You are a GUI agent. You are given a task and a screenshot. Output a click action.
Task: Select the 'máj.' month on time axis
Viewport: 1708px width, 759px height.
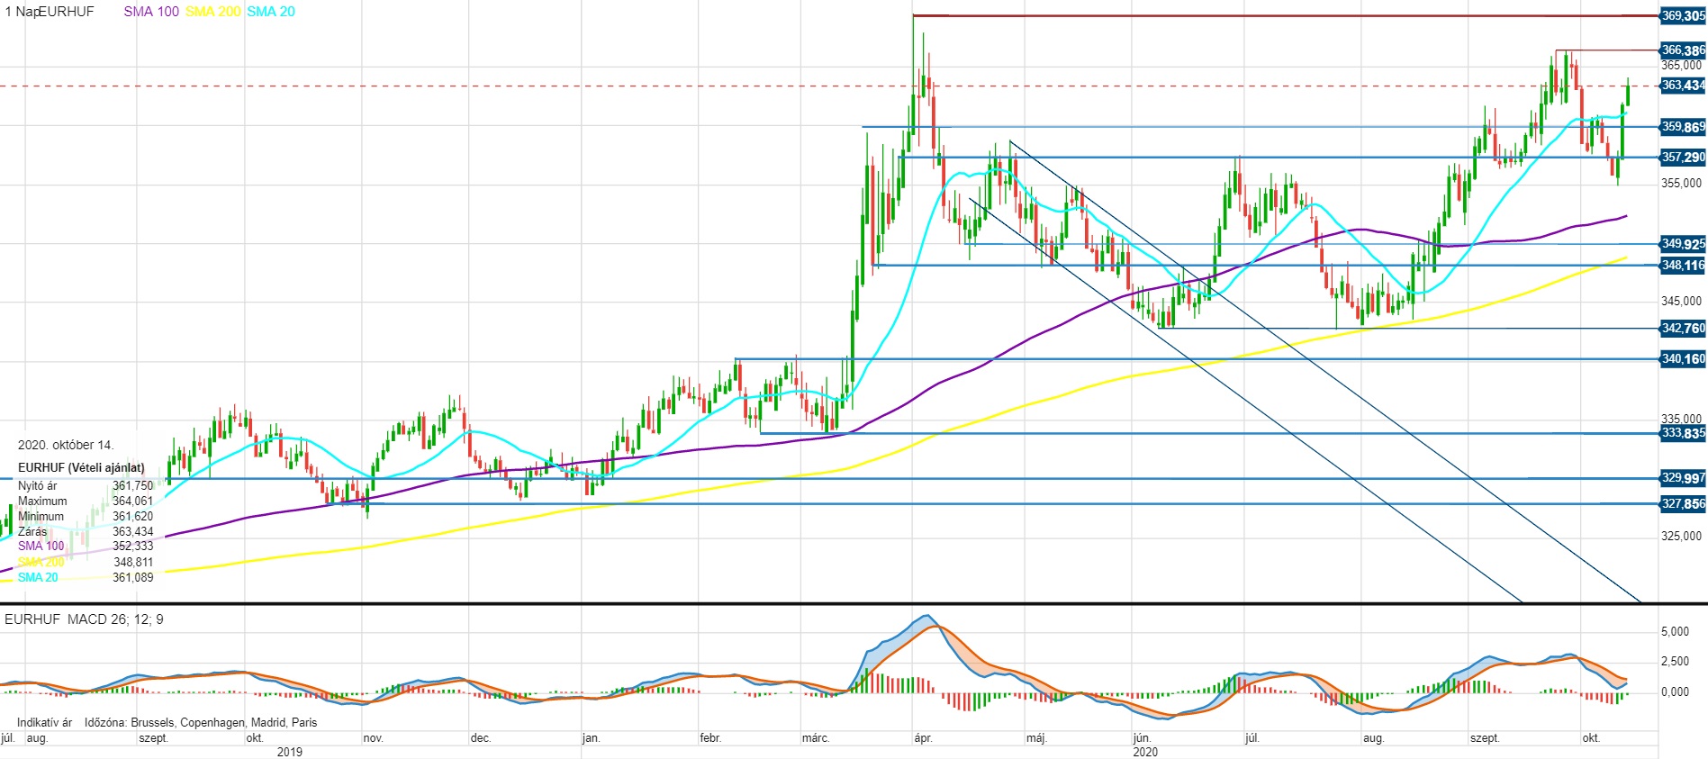pos(1036,738)
